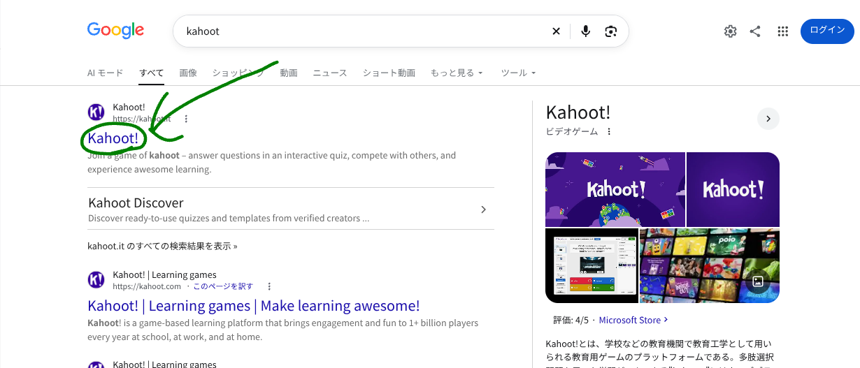
Task: Open the Google apps grid
Action: pyautogui.click(x=783, y=31)
